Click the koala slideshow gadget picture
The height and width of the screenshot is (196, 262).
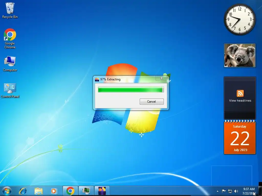239,55
